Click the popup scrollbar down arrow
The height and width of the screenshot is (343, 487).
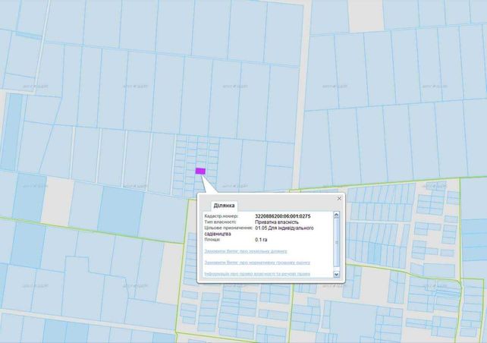[x=336, y=275]
